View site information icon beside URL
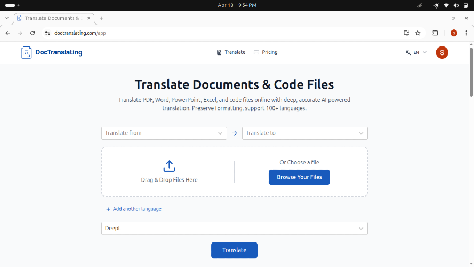 [47, 33]
